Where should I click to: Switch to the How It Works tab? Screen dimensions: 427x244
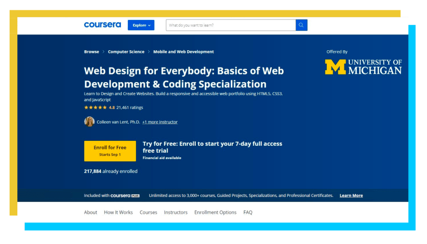click(118, 212)
